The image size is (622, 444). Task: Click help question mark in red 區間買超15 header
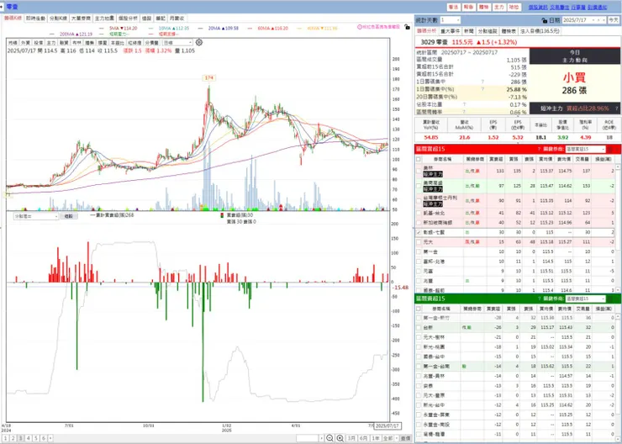coord(539,149)
